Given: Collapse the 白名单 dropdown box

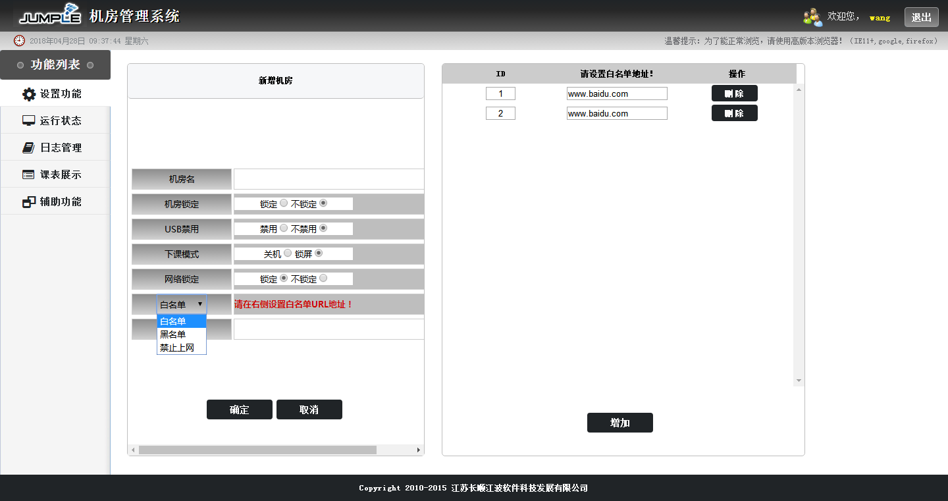Looking at the screenshot, I should click(x=182, y=304).
